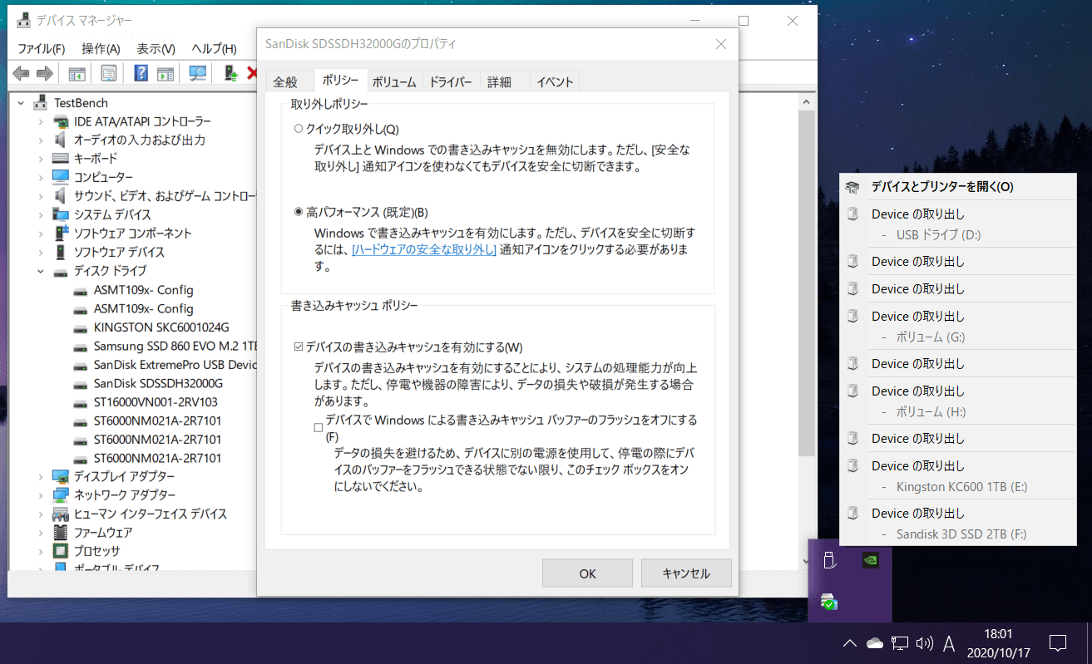Image resolution: width=1092 pixels, height=664 pixels.
Task: Switch to the ボリューム tab
Action: click(x=394, y=81)
